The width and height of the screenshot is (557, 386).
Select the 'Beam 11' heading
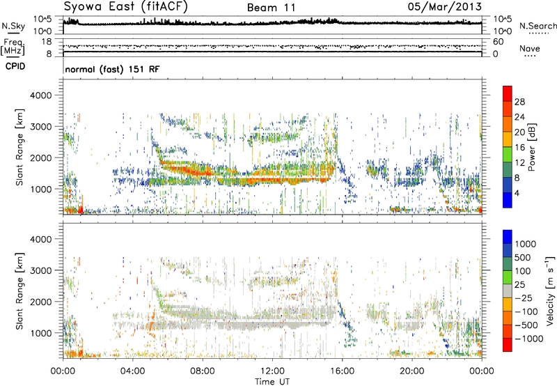tap(272, 8)
